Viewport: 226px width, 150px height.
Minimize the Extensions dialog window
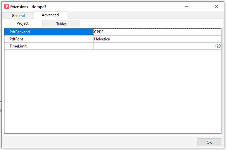point(186,7)
